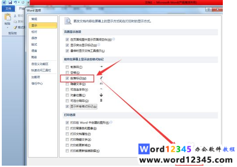
Task: Click the anchor symbol beside 对象位置
Action: pyautogui.click(x=101, y=95)
